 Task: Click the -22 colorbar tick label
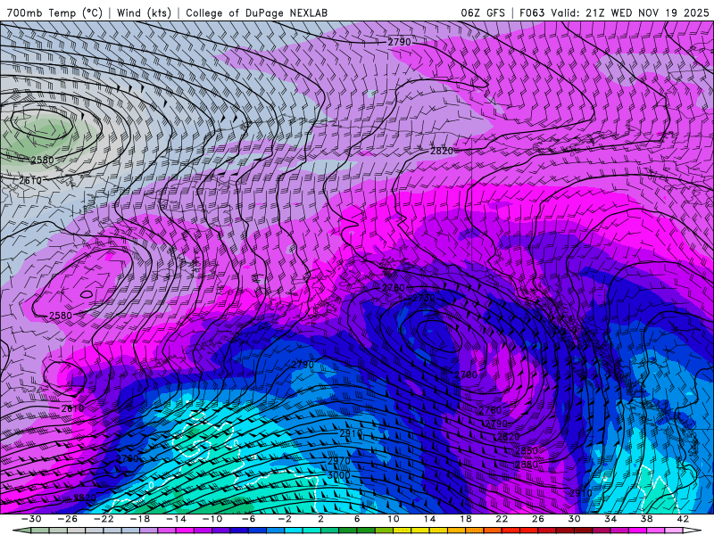[x=104, y=519]
